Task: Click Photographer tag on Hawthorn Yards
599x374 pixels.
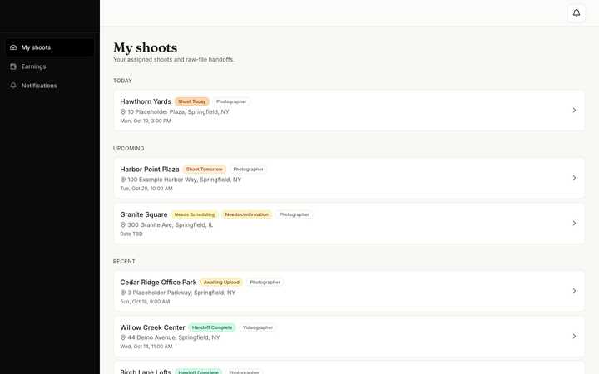Action: click(231, 101)
